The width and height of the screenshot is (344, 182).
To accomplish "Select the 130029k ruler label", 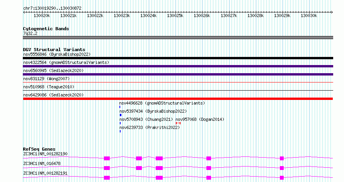I will click(x=282, y=15).
